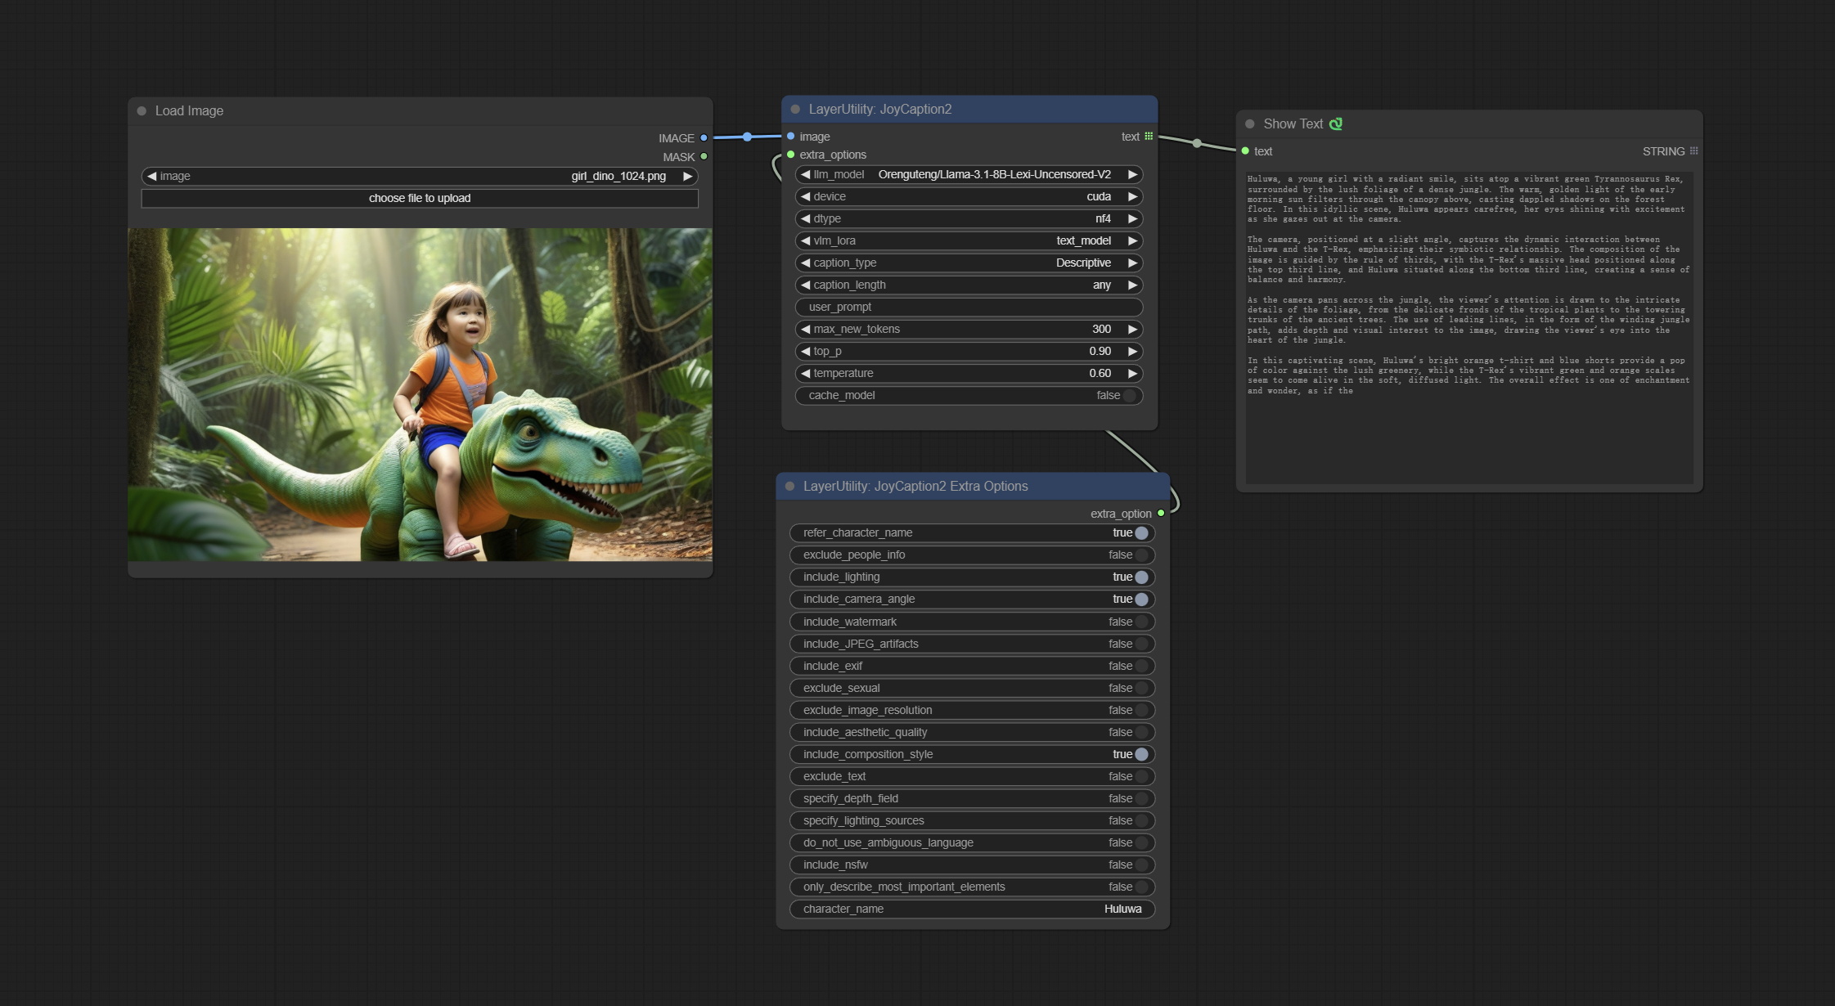Click the Show Text node collapse dot
1835x1006 pixels.
[x=1250, y=124]
